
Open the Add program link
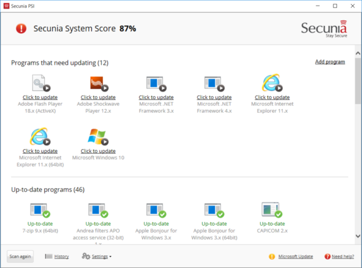(330, 62)
